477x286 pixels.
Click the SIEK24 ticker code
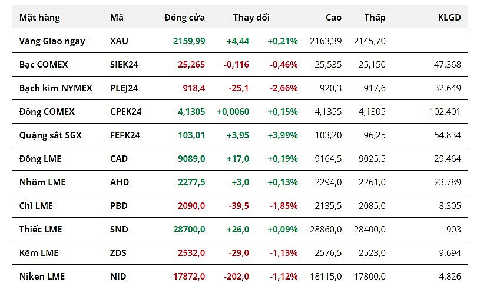pyautogui.click(x=124, y=65)
